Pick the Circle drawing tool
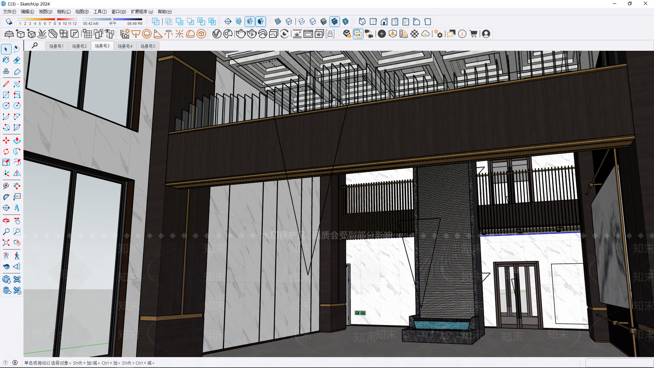This screenshot has height=368, width=654. (6, 105)
